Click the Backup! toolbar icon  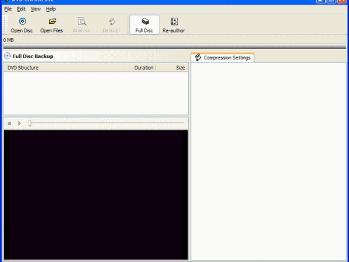pyautogui.click(x=112, y=21)
